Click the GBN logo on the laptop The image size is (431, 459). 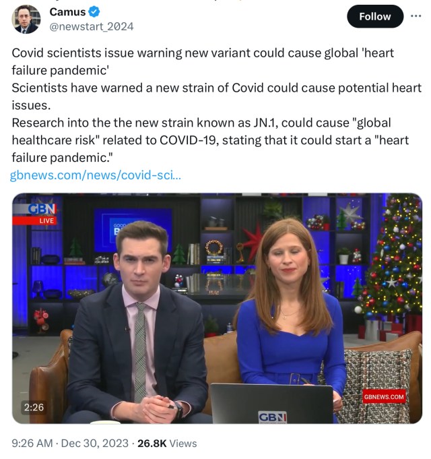pos(272,417)
